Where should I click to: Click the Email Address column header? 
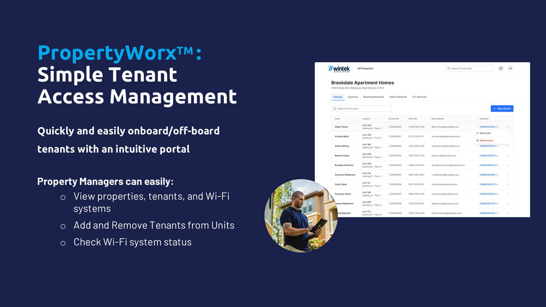pos(438,119)
